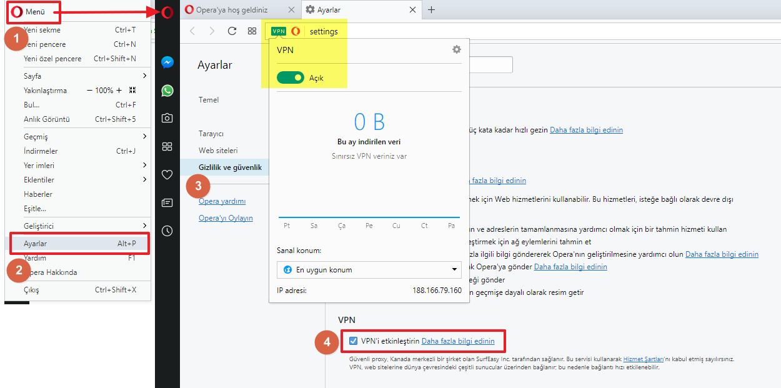
Task: Close the Ayarlar tab
Action: [412, 10]
